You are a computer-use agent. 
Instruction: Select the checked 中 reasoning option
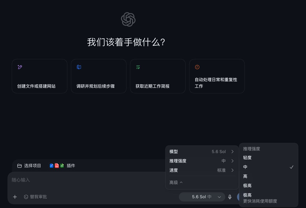tap(269, 167)
